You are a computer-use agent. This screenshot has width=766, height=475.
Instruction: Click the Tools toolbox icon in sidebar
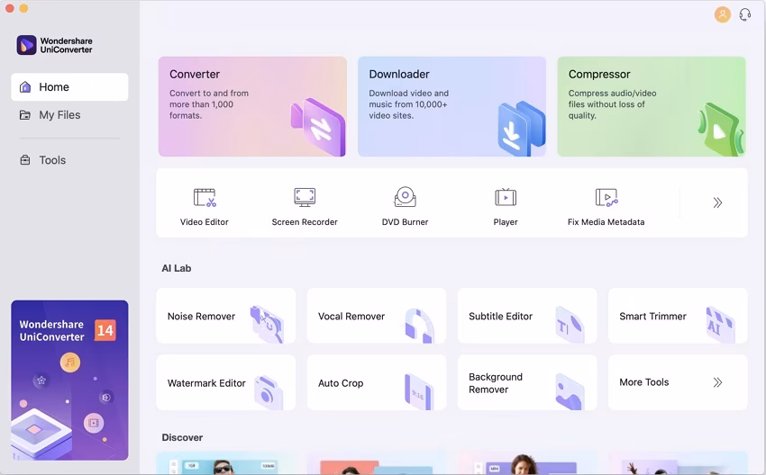(x=25, y=160)
